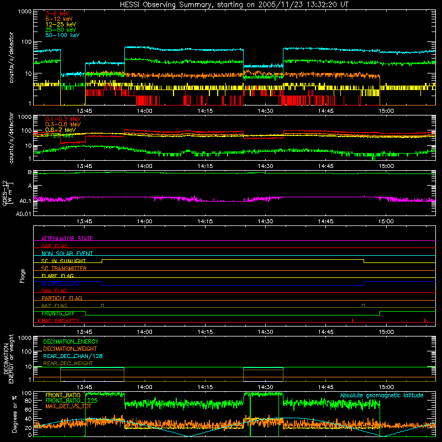Select the green 7-20 MeV legend label
The height and width of the screenshot is (442, 442).
[x=59, y=135]
